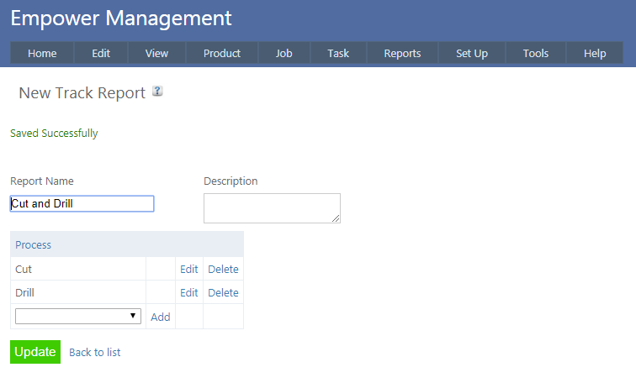Click into the Description text area

(271, 208)
